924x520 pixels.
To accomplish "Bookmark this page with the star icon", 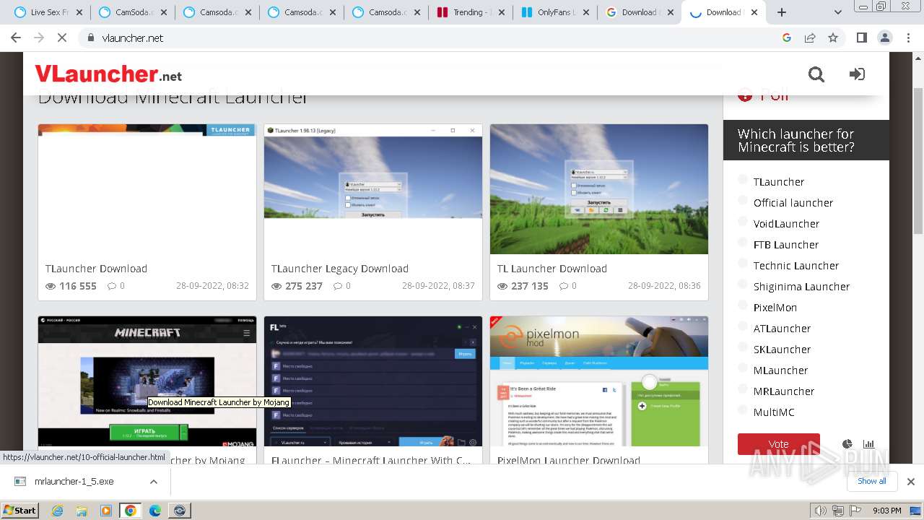I will [833, 38].
